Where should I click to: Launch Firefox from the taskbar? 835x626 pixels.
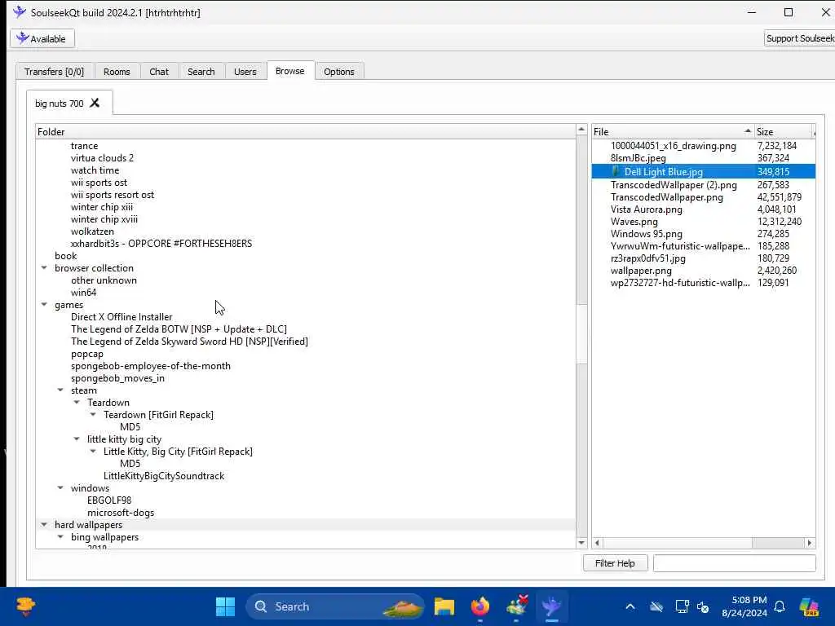(479, 606)
